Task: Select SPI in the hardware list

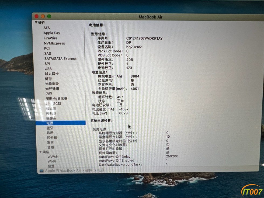Action: 47,64
